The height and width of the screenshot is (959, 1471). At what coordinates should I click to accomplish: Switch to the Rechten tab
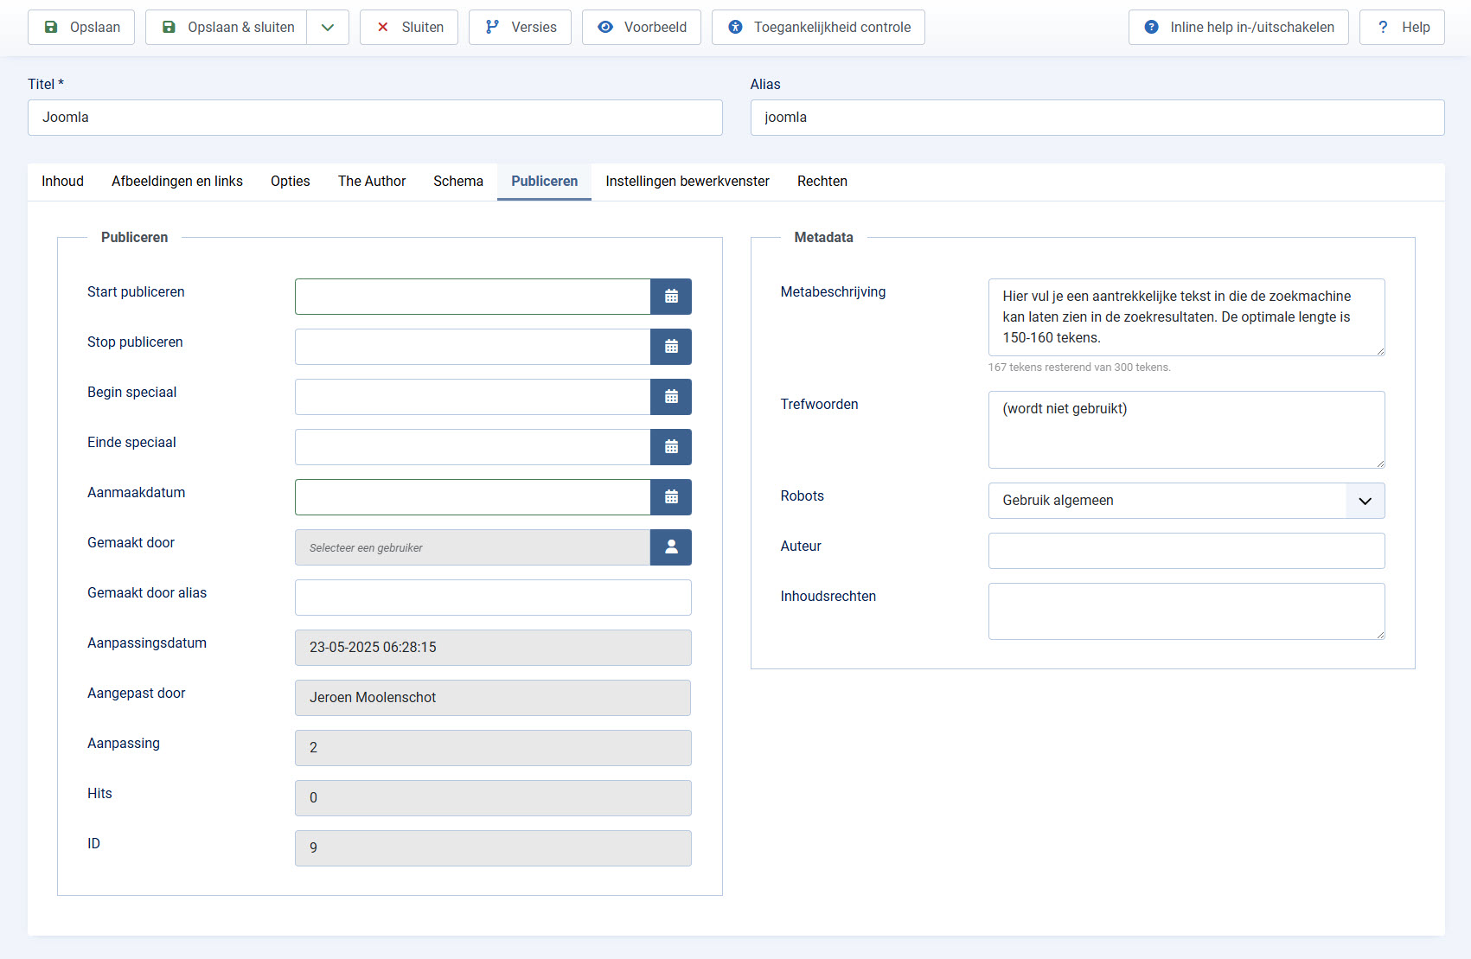pos(822,181)
